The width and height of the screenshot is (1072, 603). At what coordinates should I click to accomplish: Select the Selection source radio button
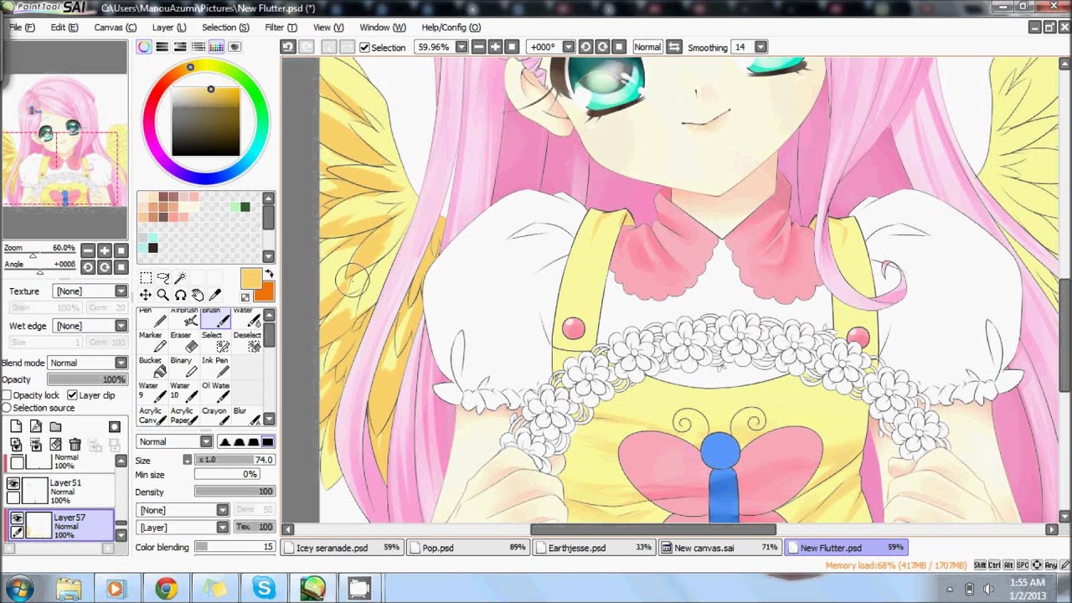(x=7, y=408)
